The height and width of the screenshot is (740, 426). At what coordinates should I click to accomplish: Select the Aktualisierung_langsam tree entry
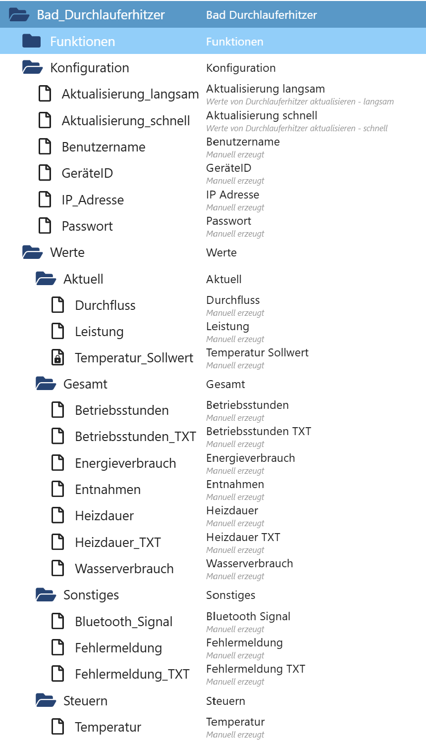tap(130, 94)
